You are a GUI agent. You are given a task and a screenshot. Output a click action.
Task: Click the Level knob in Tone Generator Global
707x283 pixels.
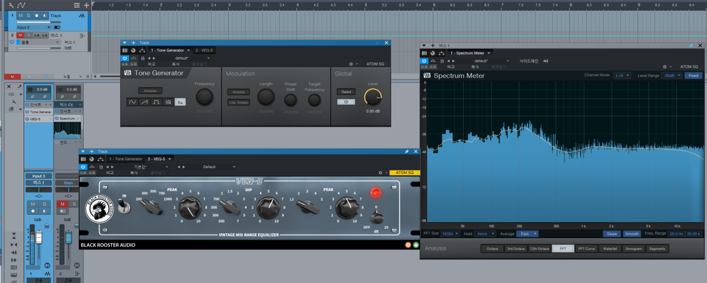(x=373, y=97)
